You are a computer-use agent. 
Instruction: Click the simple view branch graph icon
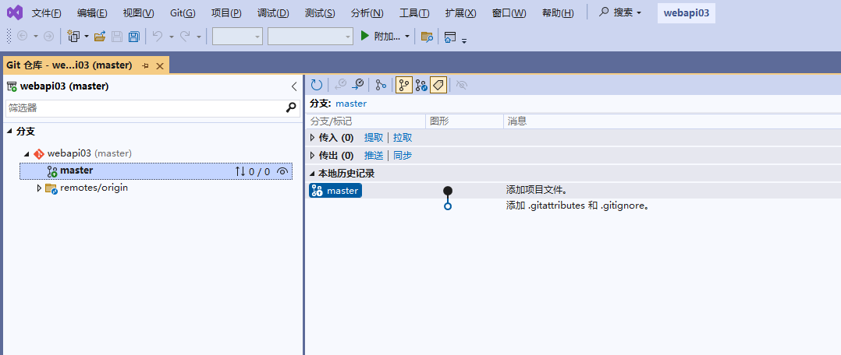click(381, 85)
